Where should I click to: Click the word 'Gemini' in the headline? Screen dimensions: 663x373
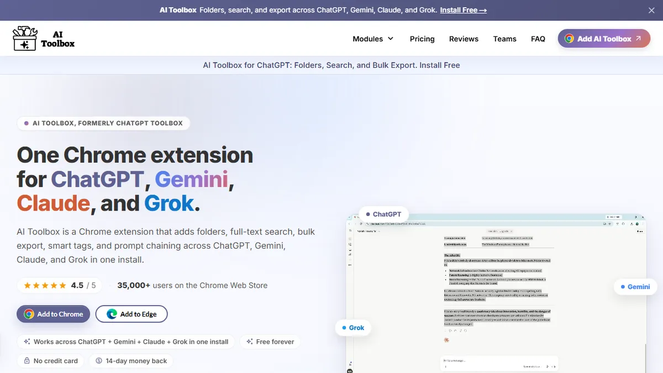(x=191, y=180)
